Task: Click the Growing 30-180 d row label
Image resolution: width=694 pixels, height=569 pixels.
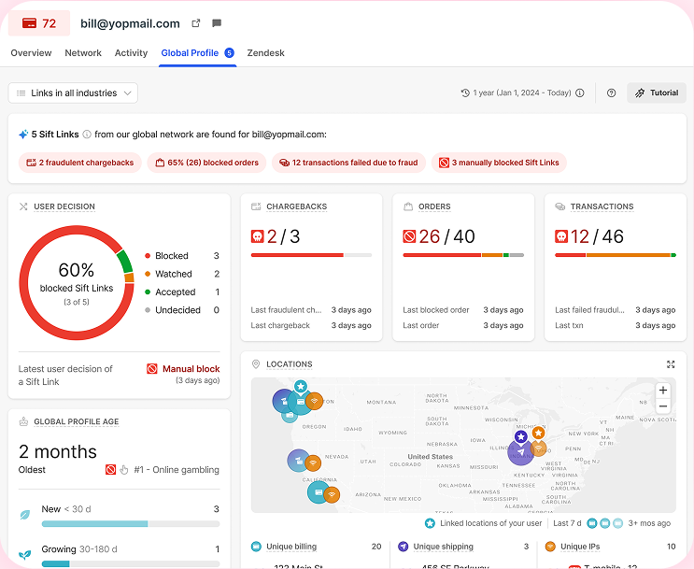Action: (x=79, y=549)
